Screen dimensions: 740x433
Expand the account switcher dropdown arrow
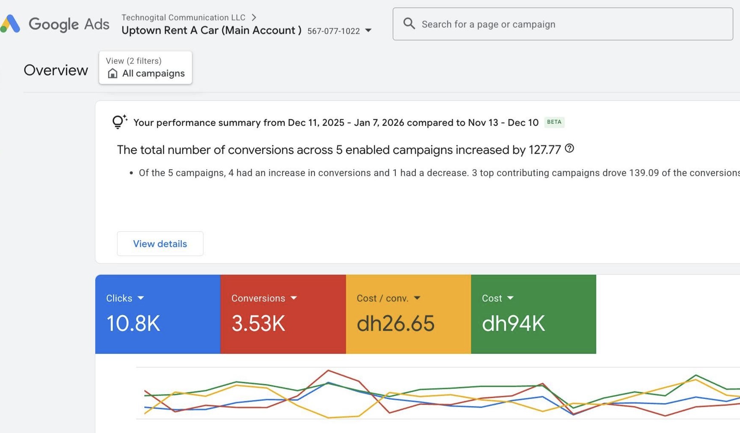369,31
